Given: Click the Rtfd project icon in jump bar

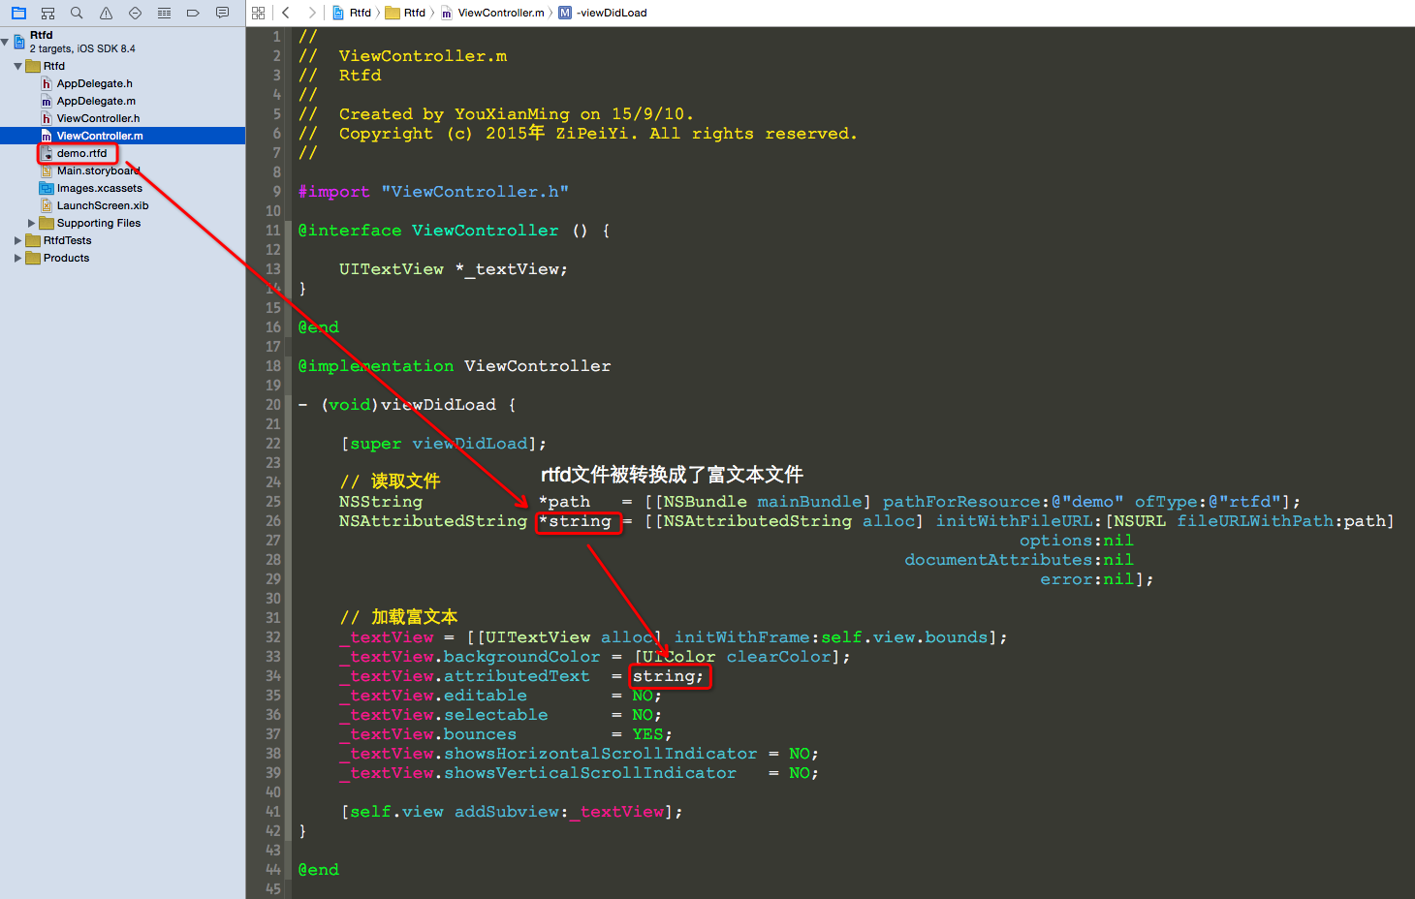Looking at the screenshot, I should [338, 13].
